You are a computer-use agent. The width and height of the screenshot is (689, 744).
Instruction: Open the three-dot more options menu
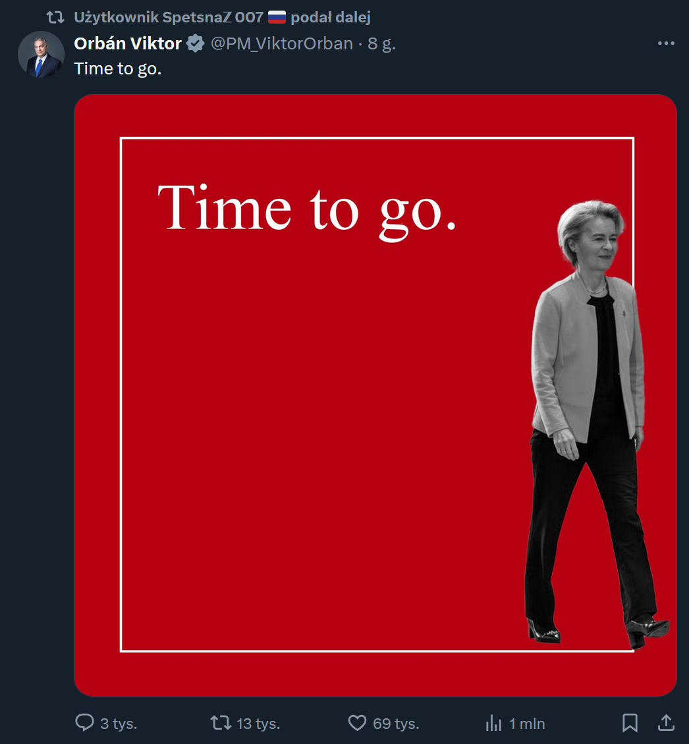[666, 43]
